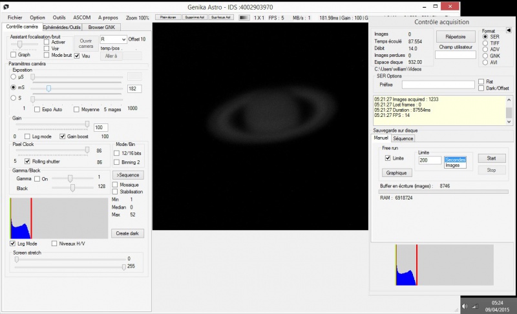Screen dimensions: 517x314
Task: Open the R filter dropdown
Action: point(113,39)
